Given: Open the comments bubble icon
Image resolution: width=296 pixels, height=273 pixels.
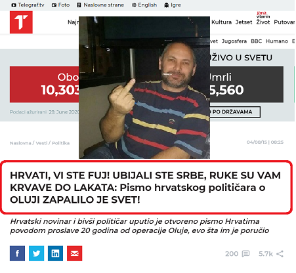Looking at the screenshot, I should click(x=245, y=254).
